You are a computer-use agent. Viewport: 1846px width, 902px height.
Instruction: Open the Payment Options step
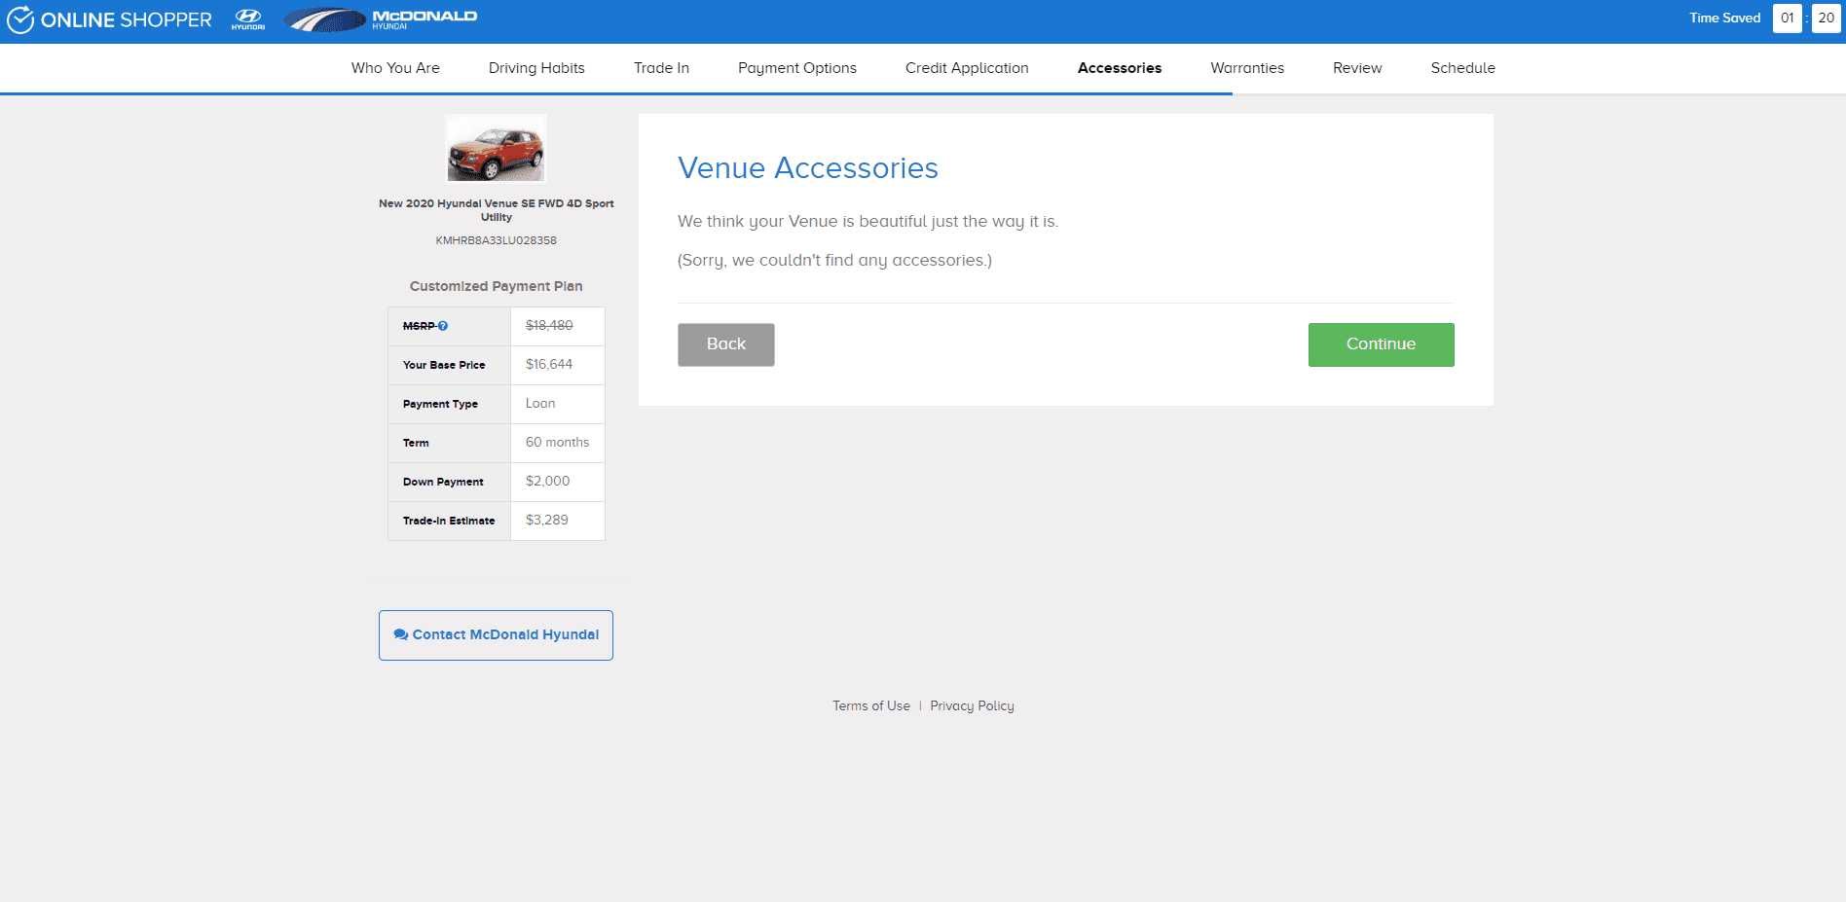(x=797, y=68)
